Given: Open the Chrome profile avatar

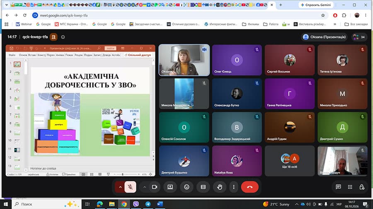Looking at the screenshot, I should click(357, 15).
